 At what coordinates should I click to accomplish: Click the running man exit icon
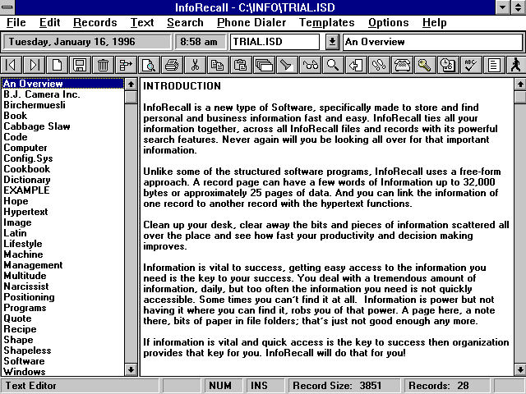tap(516, 65)
